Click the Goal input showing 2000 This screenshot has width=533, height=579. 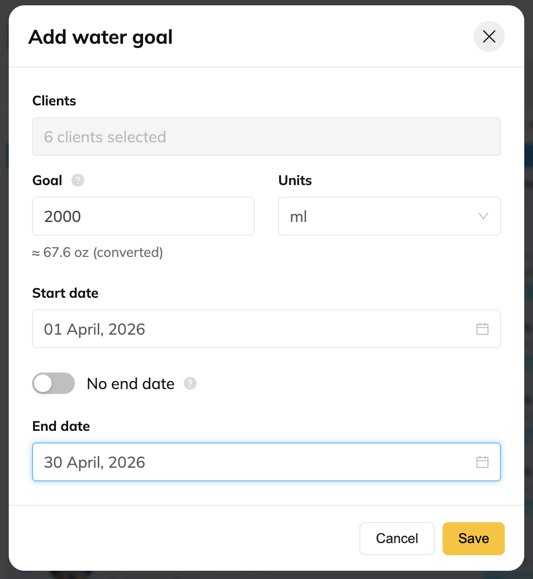(x=143, y=216)
